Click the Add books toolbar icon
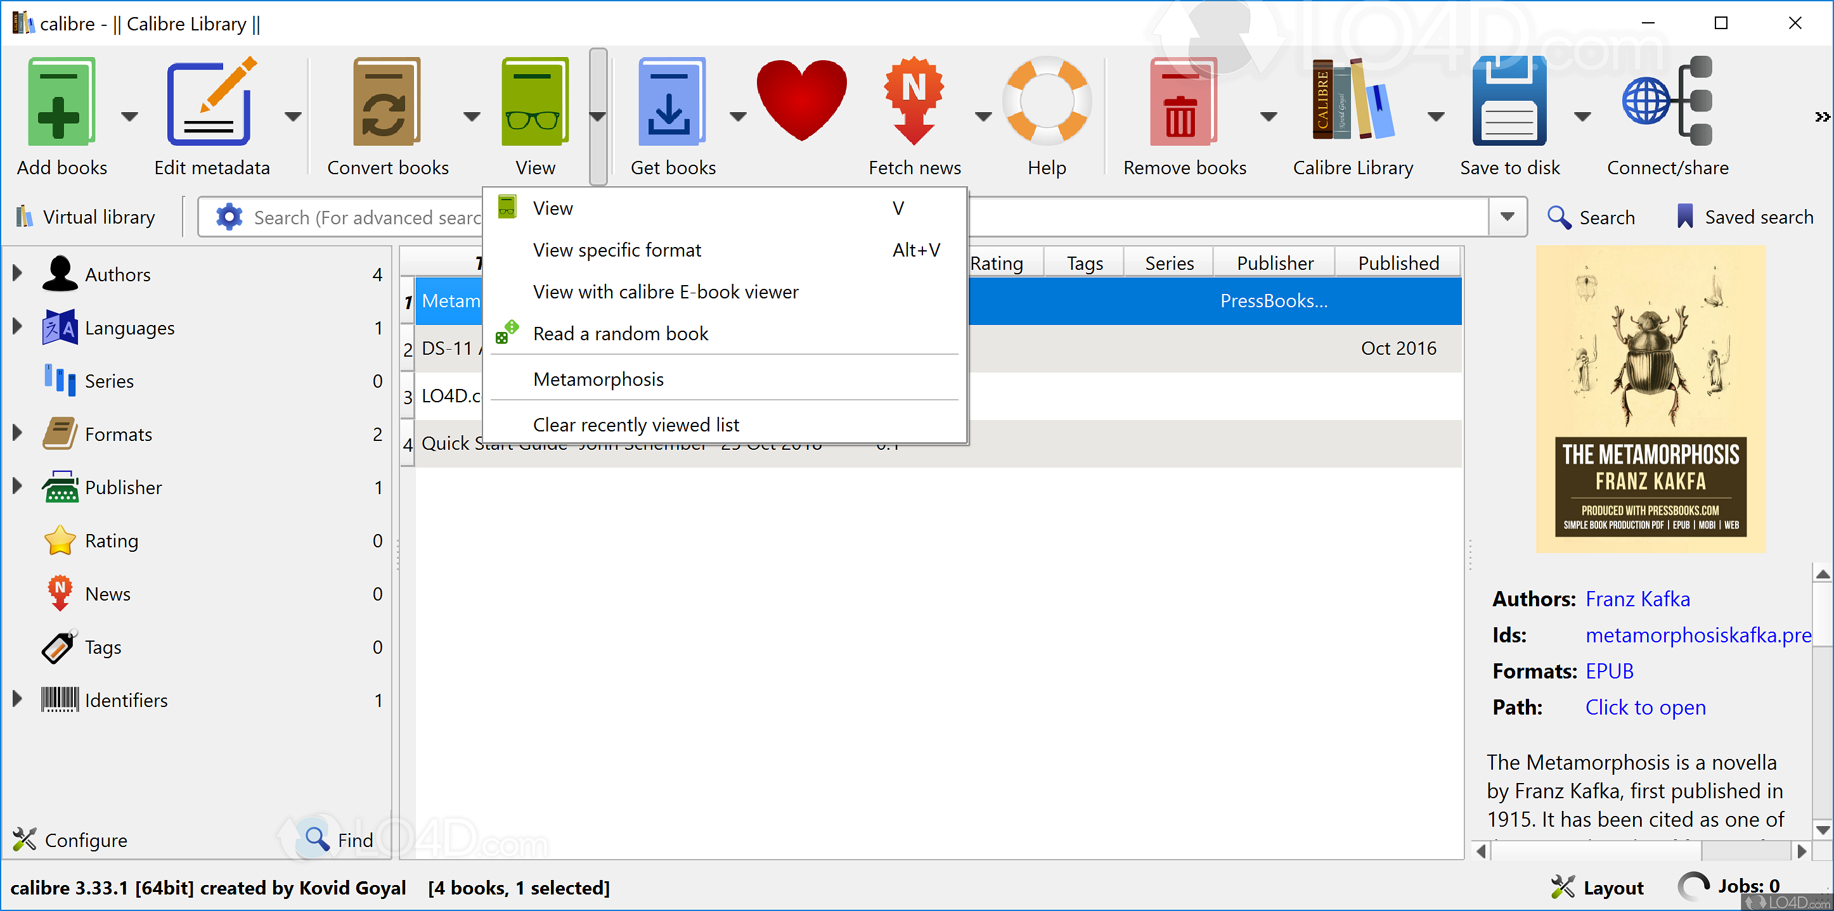 (x=61, y=103)
